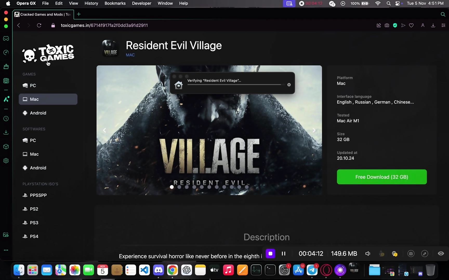Open Easy Setup menu in toolbar

pyautogui.click(x=443, y=25)
